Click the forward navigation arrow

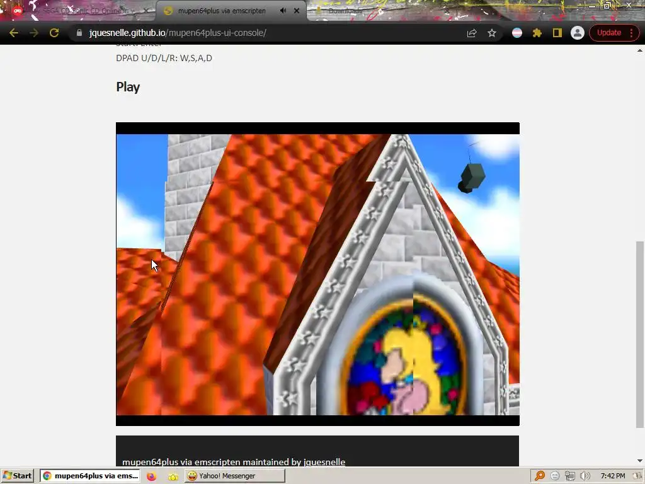coord(34,33)
